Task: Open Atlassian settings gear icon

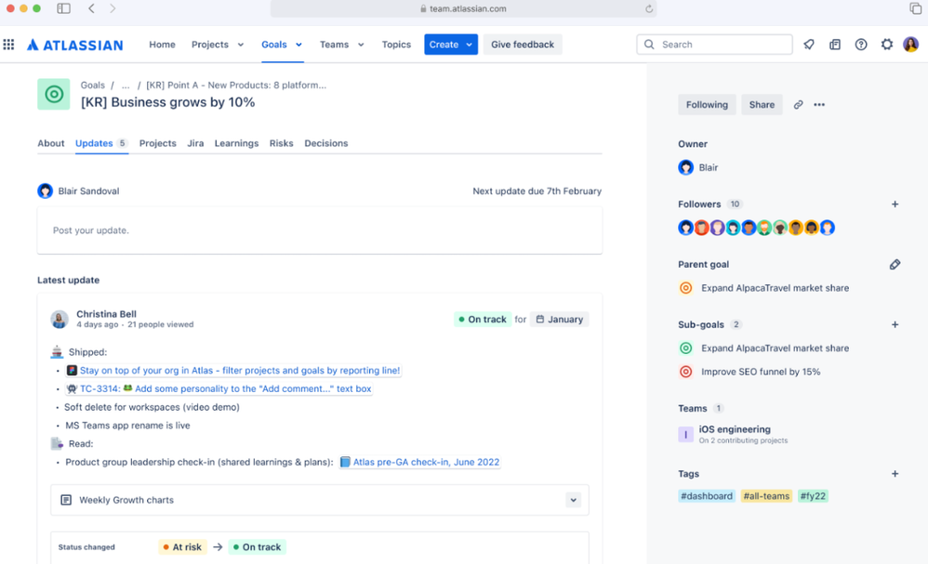Action: pyautogui.click(x=886, y=44)
